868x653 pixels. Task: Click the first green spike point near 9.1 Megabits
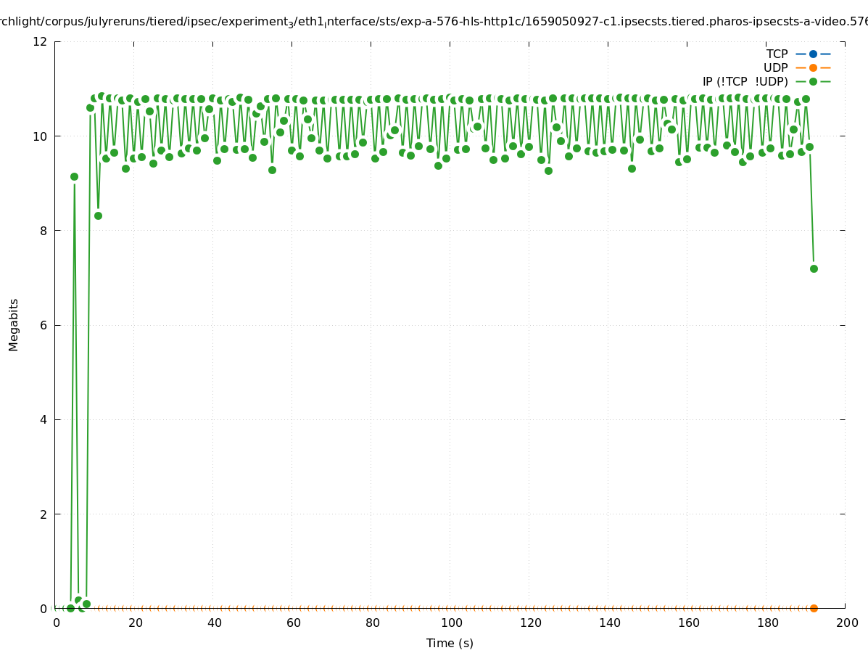(74, 176)
